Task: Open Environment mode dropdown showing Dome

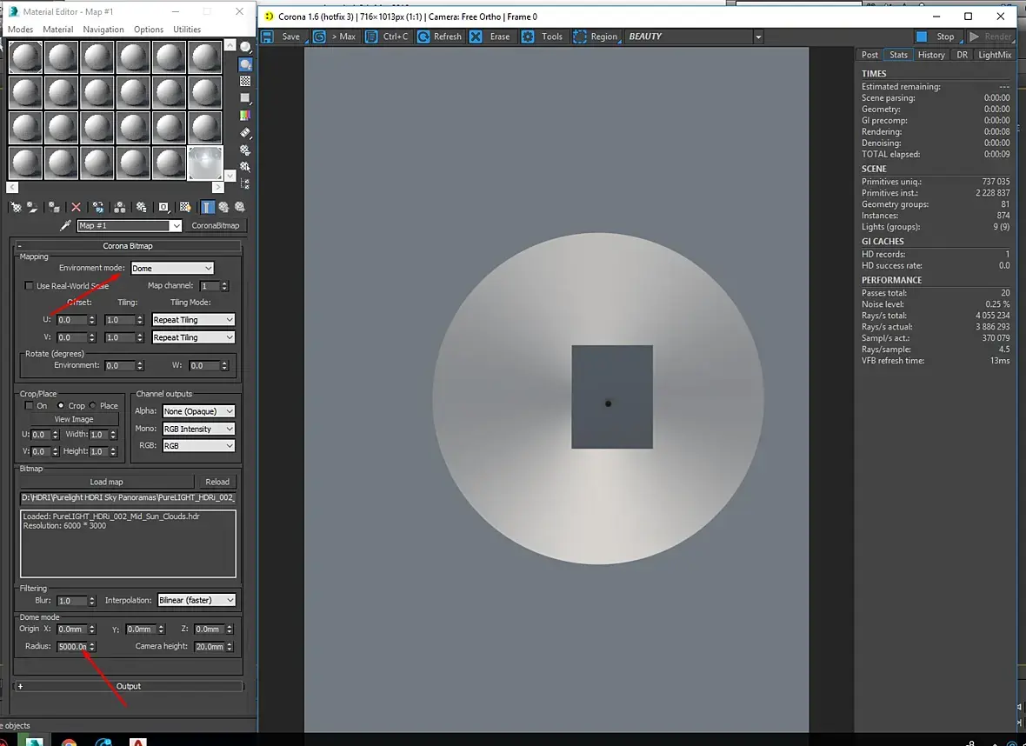Action: pyautogui.click(x=172, y=269)
